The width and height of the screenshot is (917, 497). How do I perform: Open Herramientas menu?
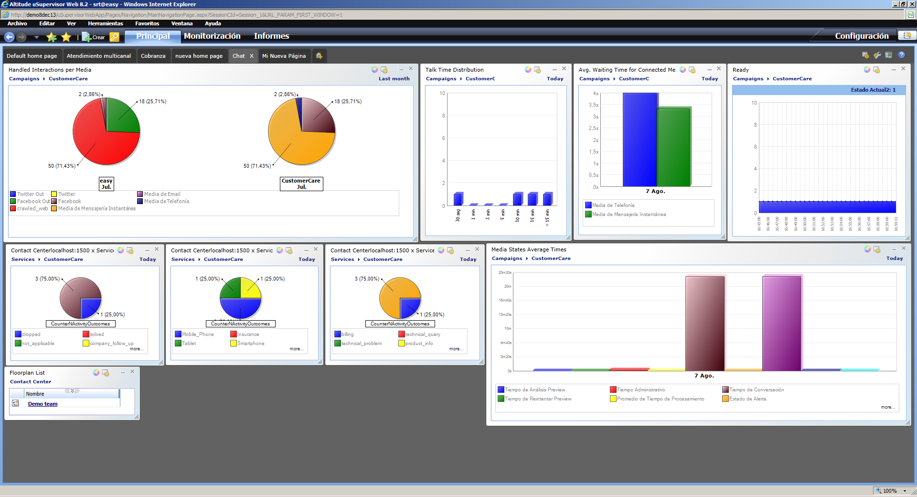[x=105, y=23]
